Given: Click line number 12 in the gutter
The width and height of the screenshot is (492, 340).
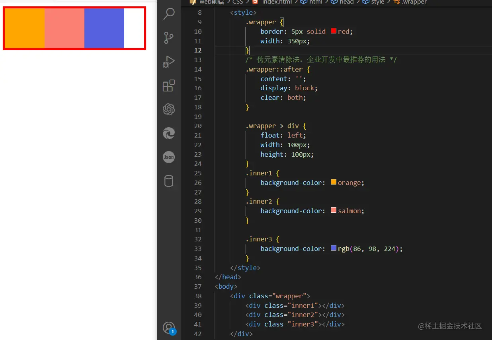Looking at the screenshot, I should coord(198,50).
